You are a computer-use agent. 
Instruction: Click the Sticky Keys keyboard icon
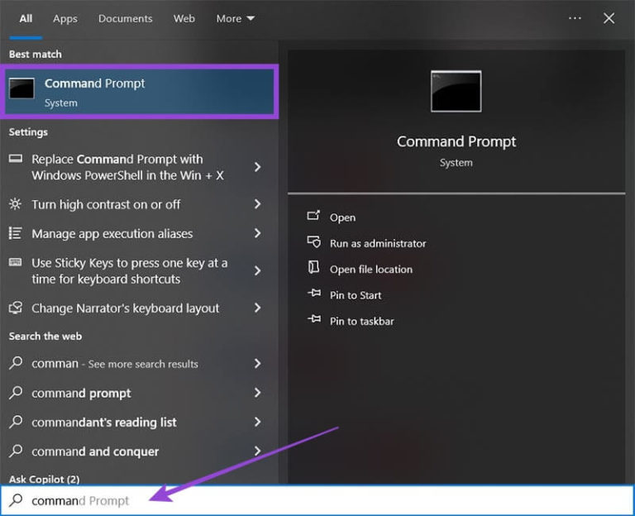16,262
